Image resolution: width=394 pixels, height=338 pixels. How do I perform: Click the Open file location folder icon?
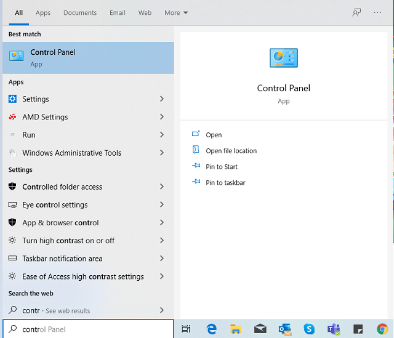196,150
